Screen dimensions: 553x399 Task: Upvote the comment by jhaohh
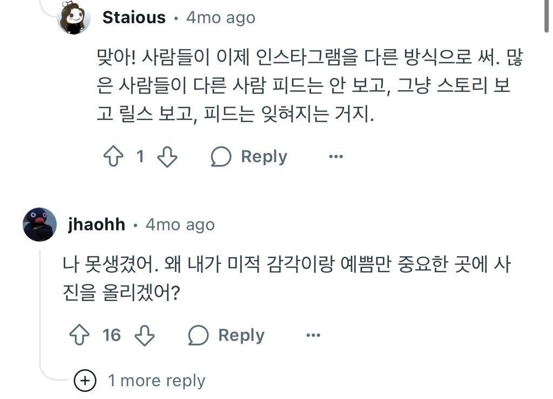click(x=79, y=335)
